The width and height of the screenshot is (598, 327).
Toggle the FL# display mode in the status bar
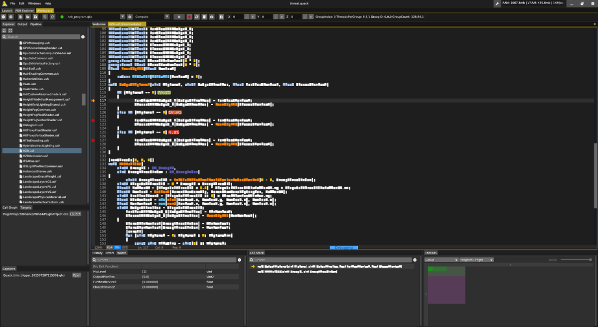pos(109,247)
